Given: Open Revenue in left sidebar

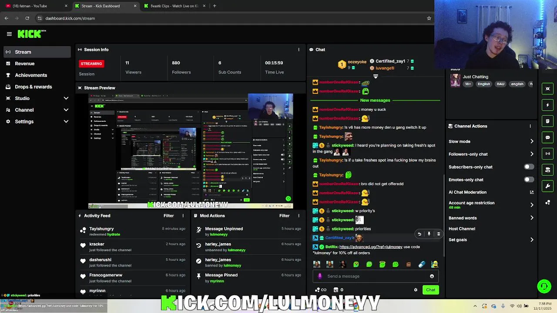Looking at the screenshot, I should click(x=36, y=63).
